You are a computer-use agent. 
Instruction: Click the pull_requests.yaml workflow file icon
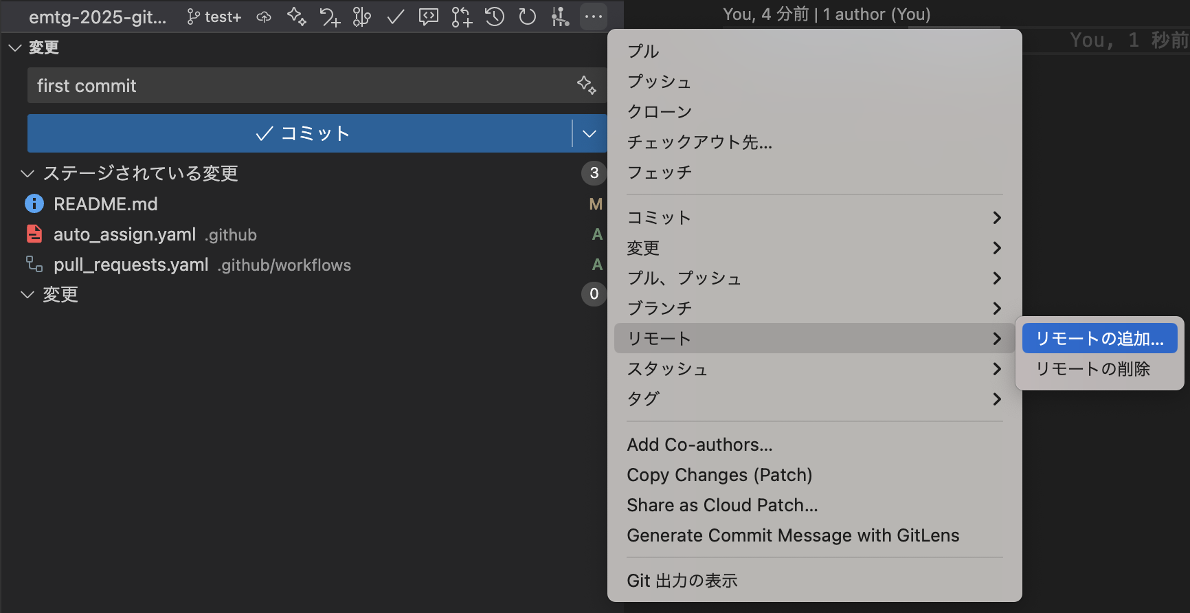click(34, 264)
